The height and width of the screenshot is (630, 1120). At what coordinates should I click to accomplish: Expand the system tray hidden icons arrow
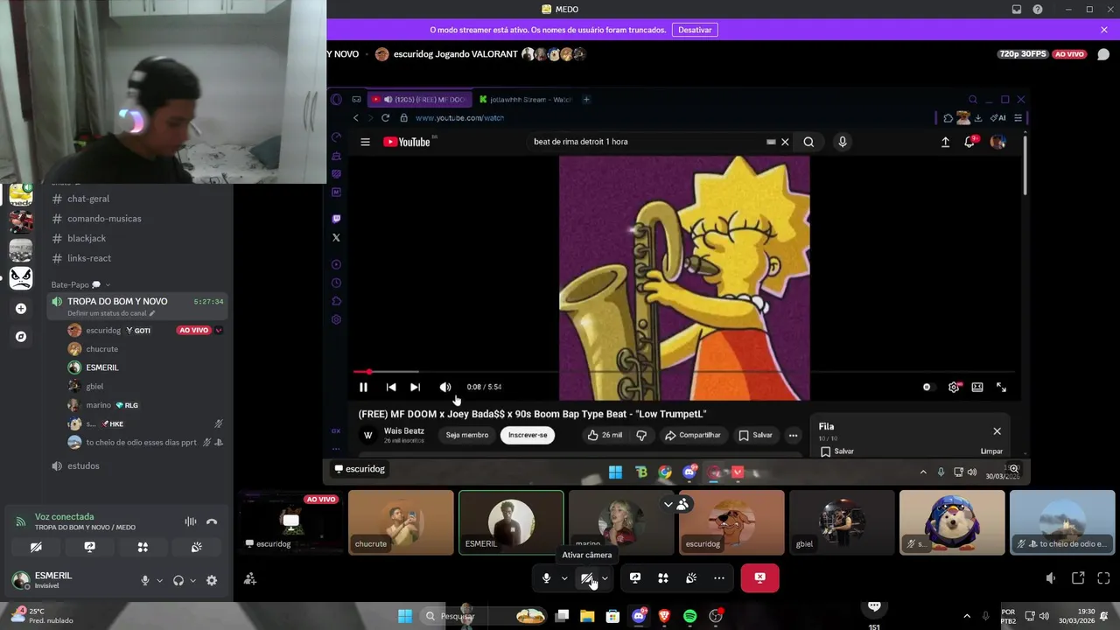point(967,616)
